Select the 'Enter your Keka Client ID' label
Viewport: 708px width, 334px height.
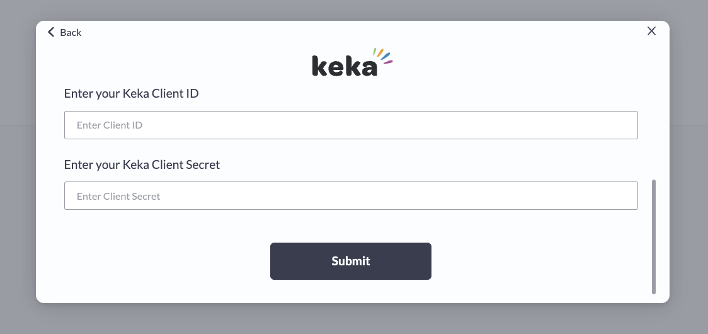click(132, 93)
